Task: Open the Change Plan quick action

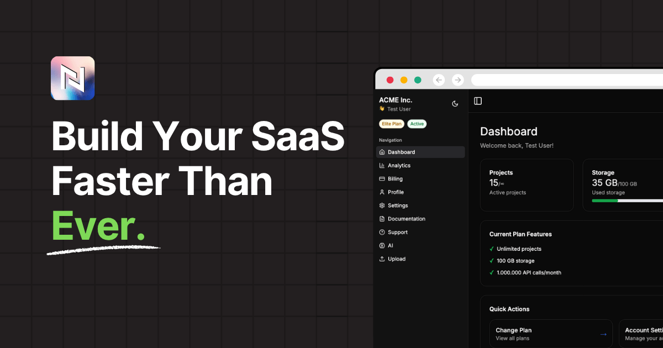Action: click(x=551, y=334)
